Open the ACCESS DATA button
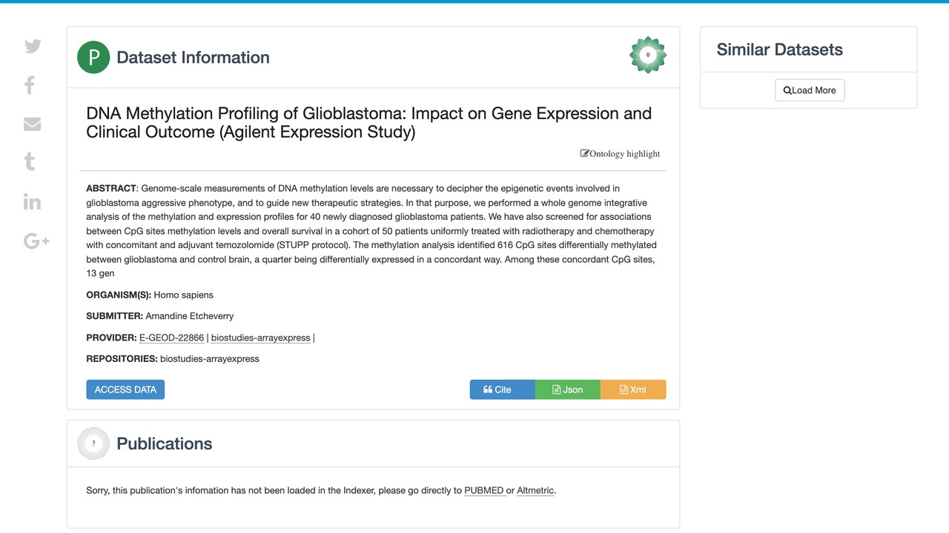 click(125, 389)
